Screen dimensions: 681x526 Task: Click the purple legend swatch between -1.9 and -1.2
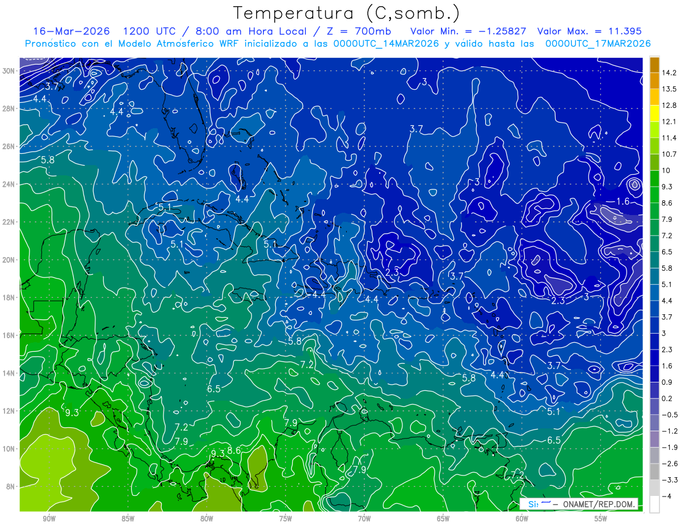tap(654, 439)
